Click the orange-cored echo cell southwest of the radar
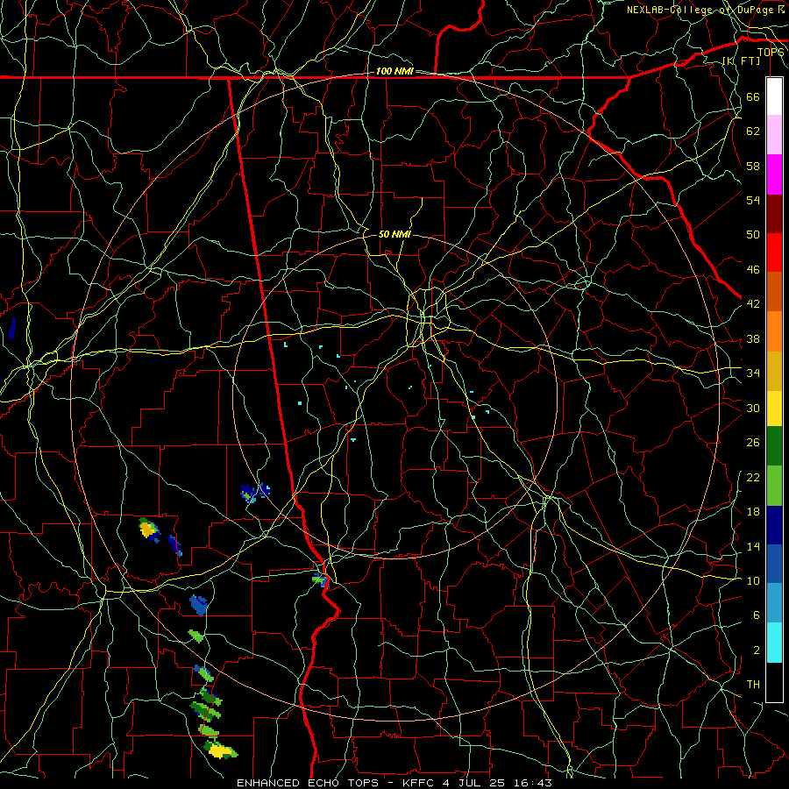Screen dimensions: 789x789 click(x=149, y=530)
